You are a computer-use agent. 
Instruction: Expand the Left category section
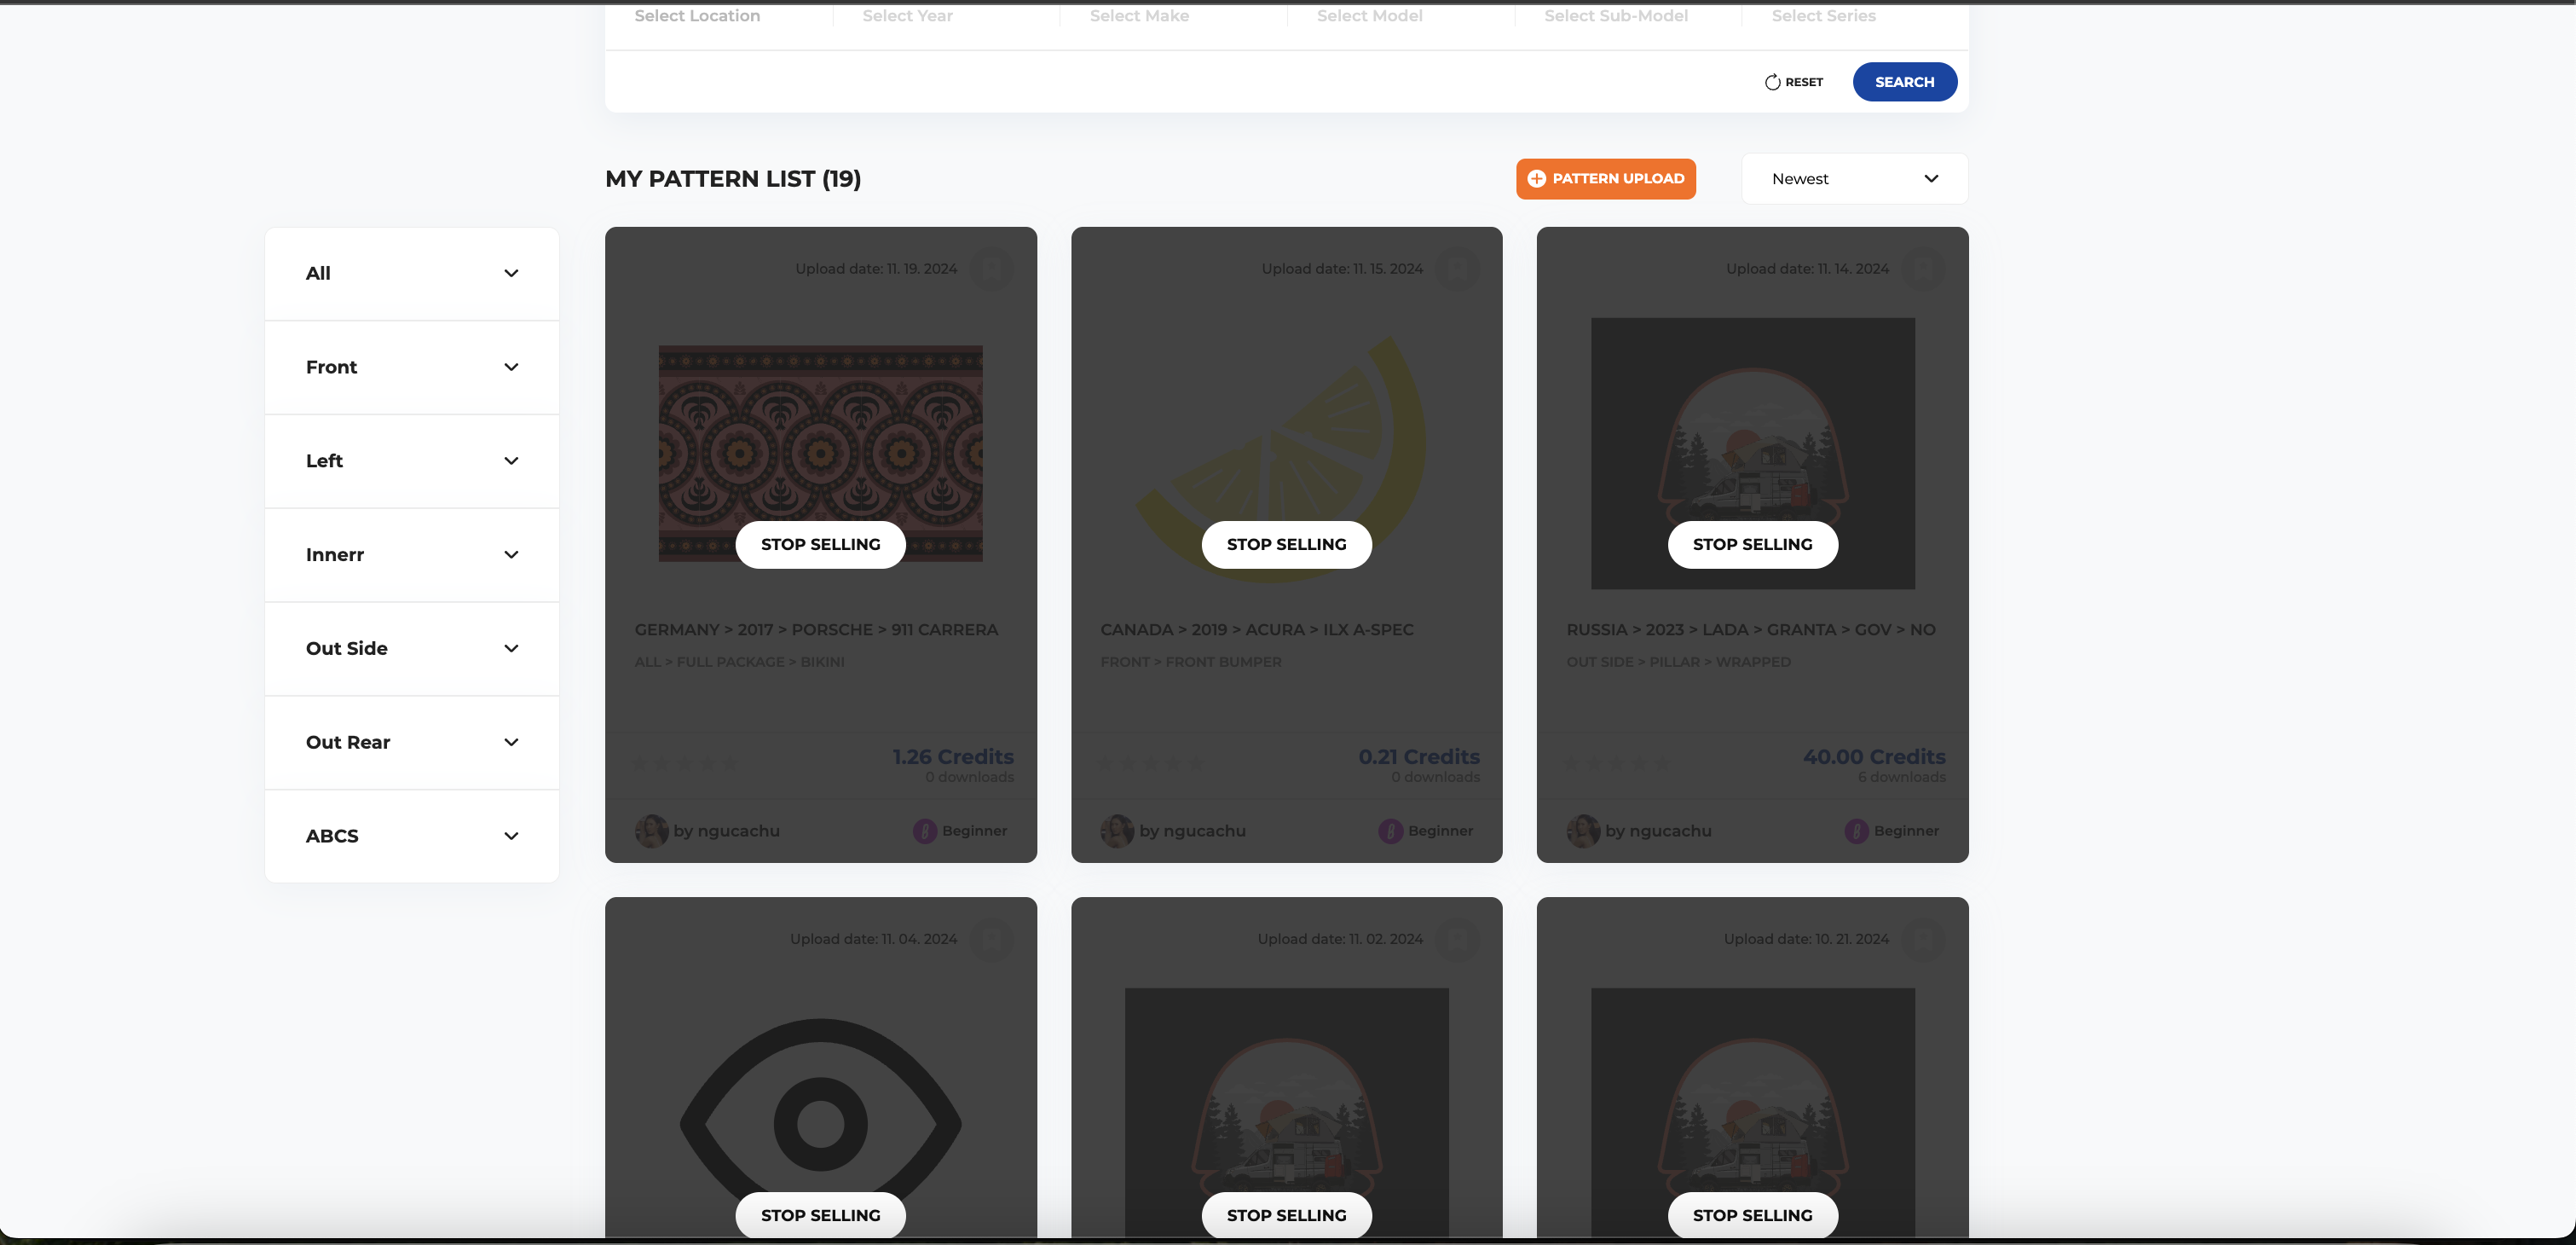pyautogui.click(x=412, y=461)
